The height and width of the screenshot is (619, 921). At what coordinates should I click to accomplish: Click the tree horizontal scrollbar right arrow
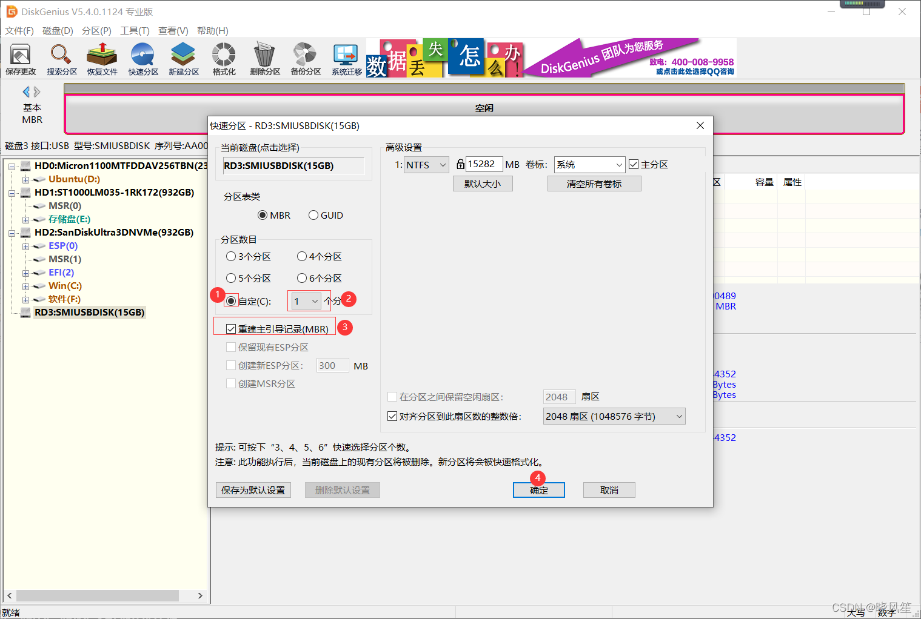(200, 595)
